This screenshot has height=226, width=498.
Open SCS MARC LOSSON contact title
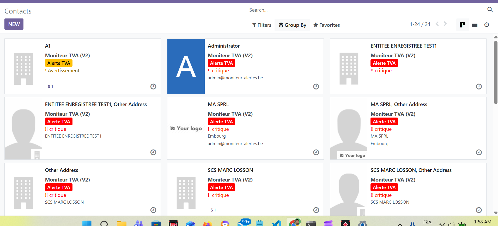230,170
